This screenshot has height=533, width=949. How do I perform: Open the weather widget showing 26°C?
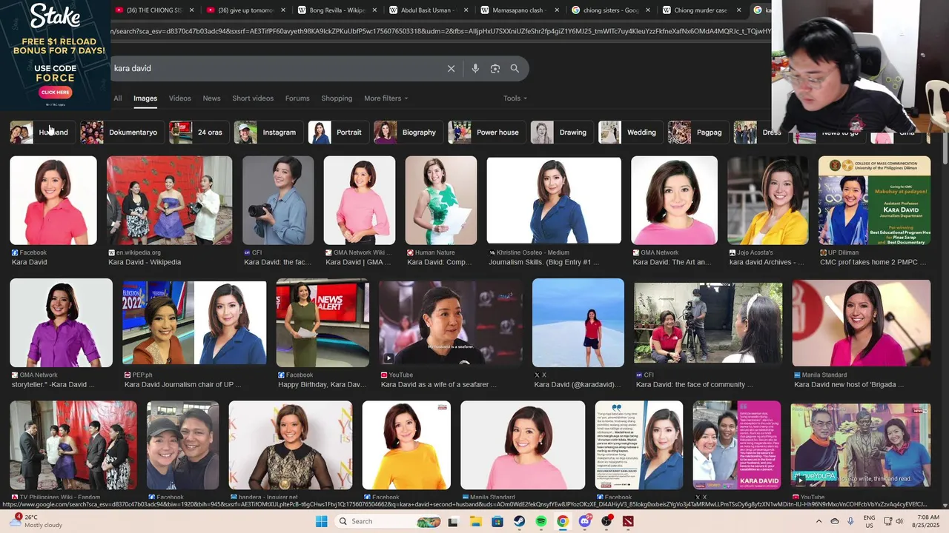[37, 521]
